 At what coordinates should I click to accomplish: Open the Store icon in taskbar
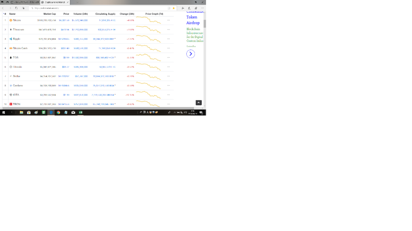tap(29, 112)
